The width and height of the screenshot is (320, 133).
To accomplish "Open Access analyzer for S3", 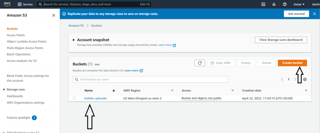I will point(22,61).
